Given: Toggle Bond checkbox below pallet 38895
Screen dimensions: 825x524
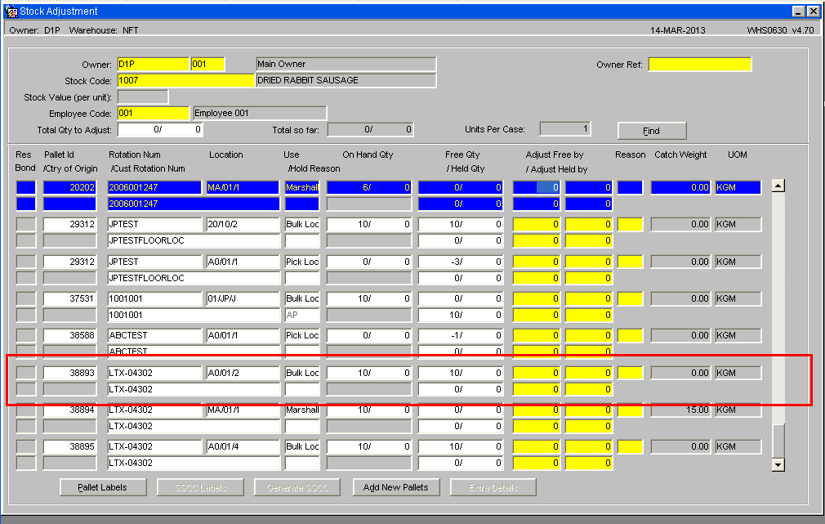Looking at the screenshot, I should tap(26, 463).
